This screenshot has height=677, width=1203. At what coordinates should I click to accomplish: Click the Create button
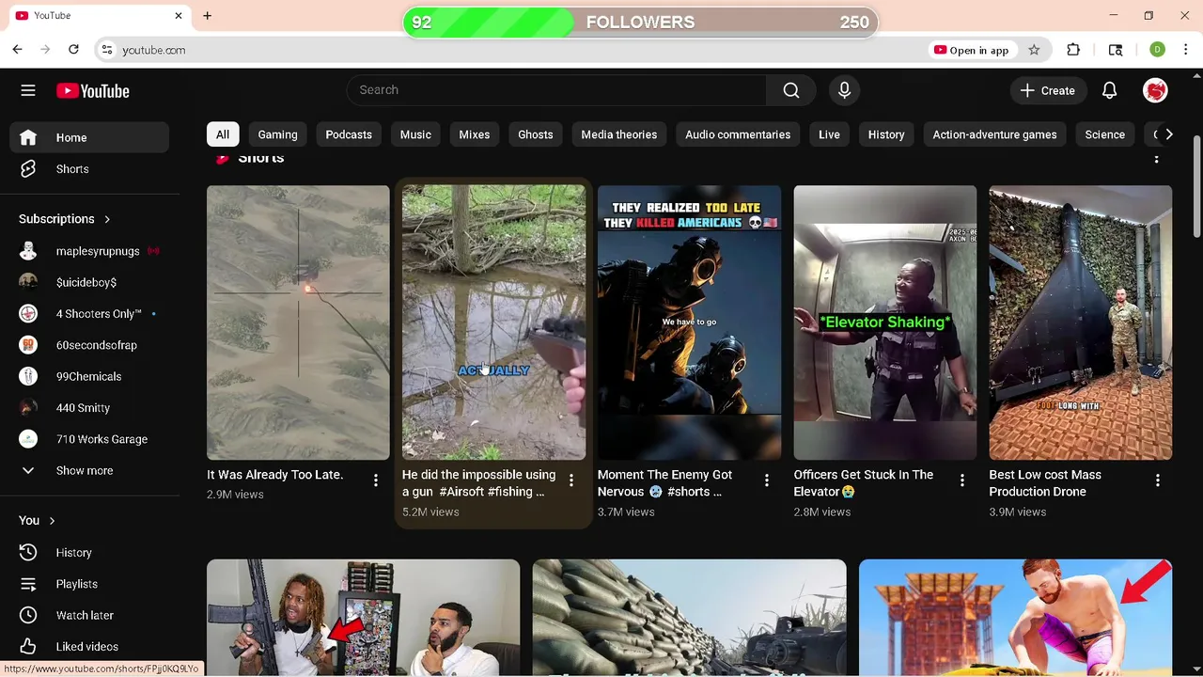pyautogui.click(x=1048, y=90)
